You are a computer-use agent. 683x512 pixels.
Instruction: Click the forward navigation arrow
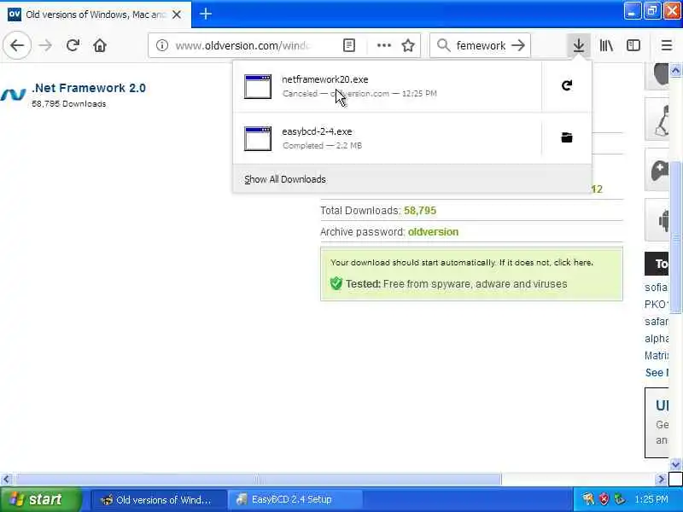(45, 45)
